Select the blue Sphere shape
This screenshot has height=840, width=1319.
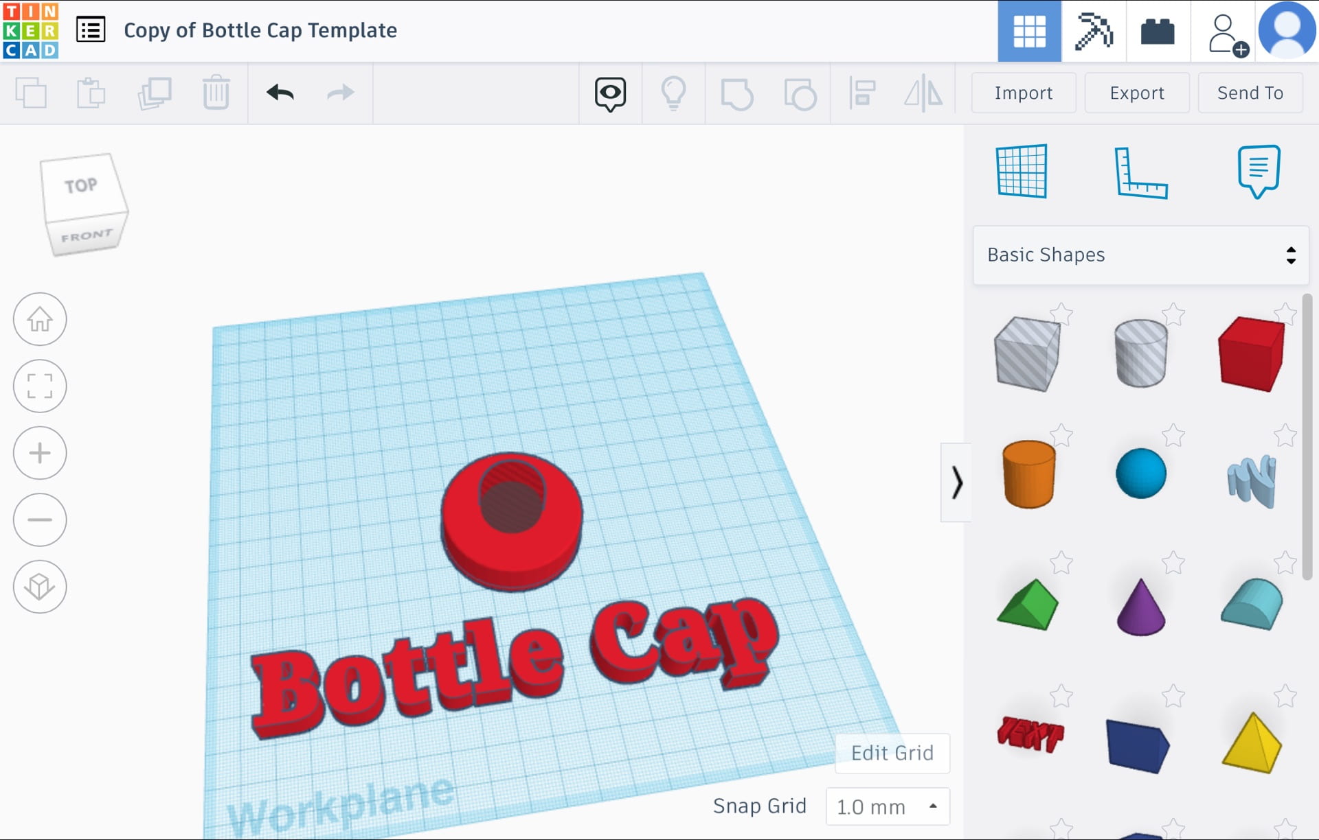(x=1140, y=474)
